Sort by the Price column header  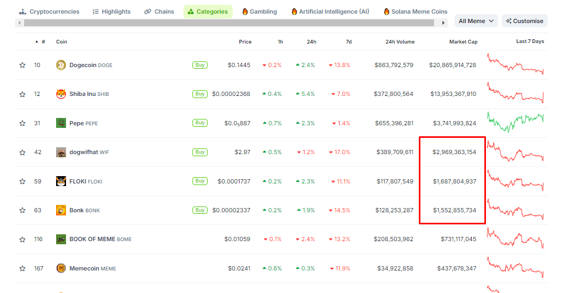pos(245,41)
